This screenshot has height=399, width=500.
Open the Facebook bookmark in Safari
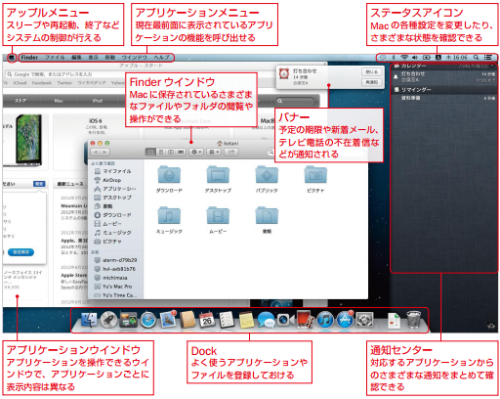42,83
